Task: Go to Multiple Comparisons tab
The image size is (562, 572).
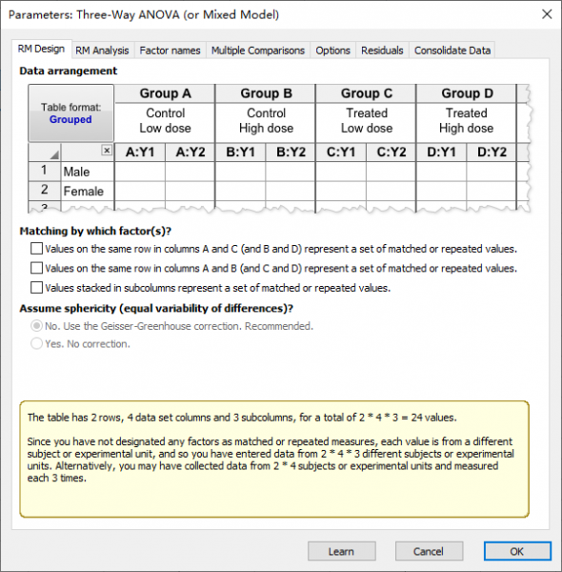Action: click(x=258, y=51)
